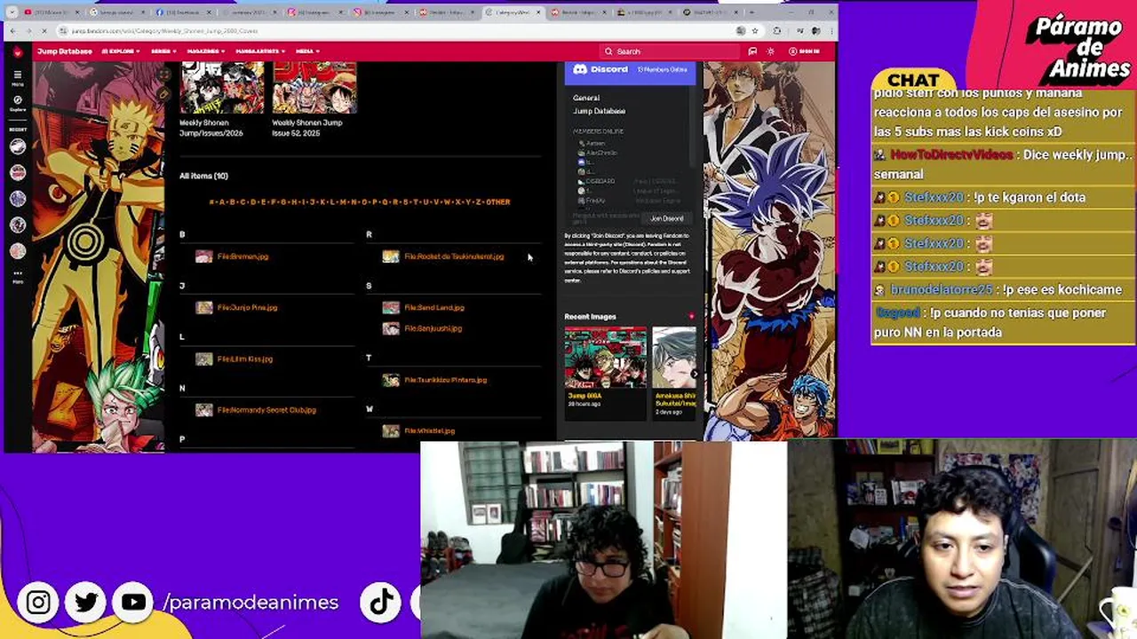Click the Recent Images heading
Image resolution: width=1137 pixels, height=639 pixels.
590,317
